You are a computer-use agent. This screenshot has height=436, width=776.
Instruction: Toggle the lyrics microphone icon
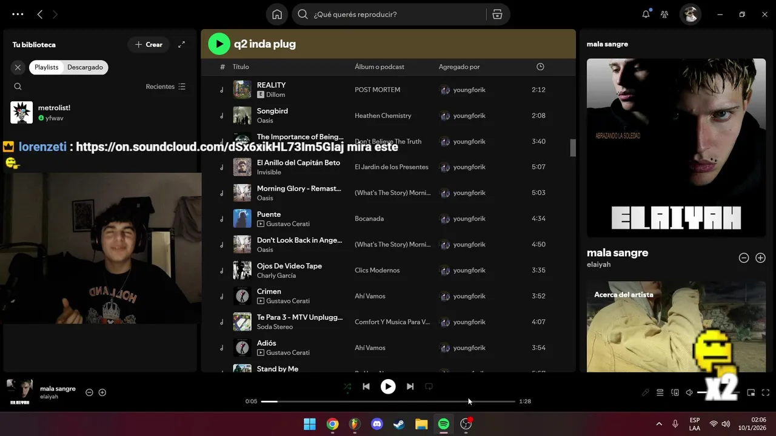click(x=646, y=392)
